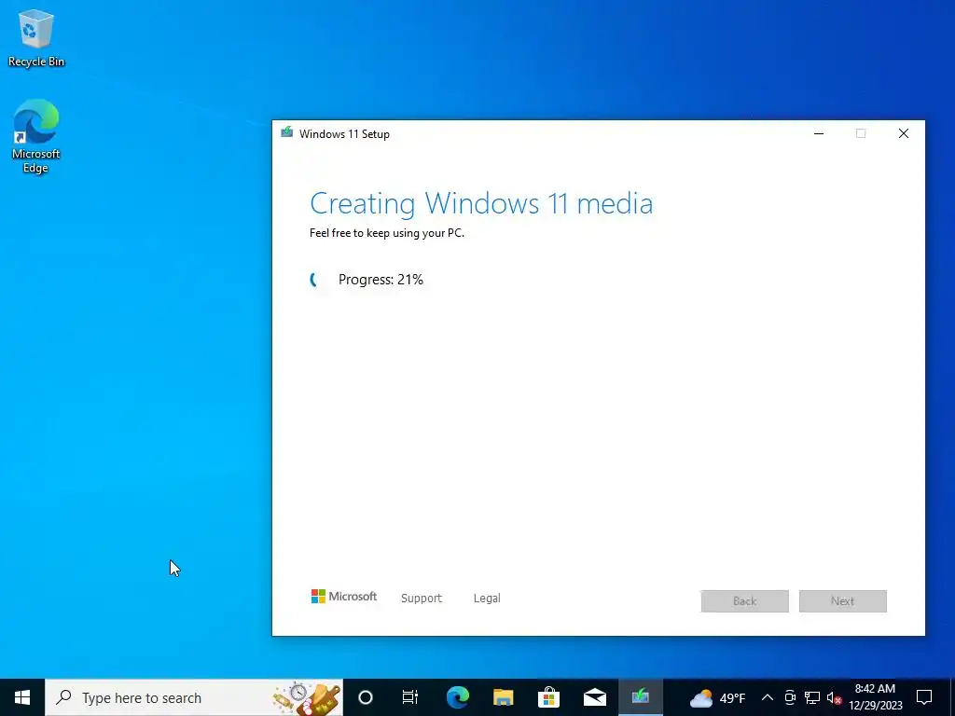Click the search highlights clock-and-broom illustration
Screen dimensions: 955x716
click(307, 697)
